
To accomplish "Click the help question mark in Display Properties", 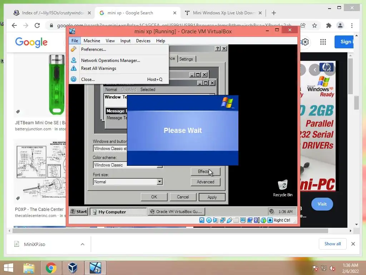I will click(x=218, y=48).
